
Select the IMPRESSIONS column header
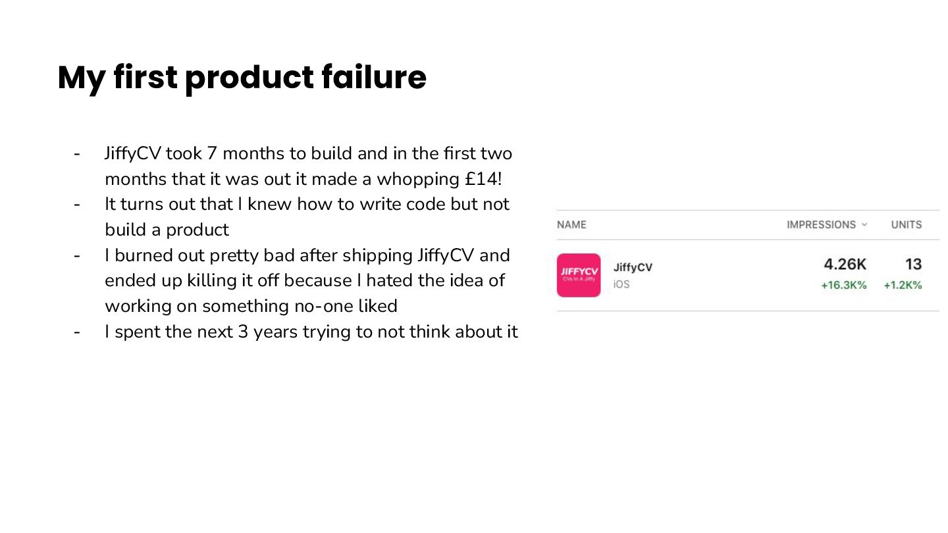click(x=821, y=225)
